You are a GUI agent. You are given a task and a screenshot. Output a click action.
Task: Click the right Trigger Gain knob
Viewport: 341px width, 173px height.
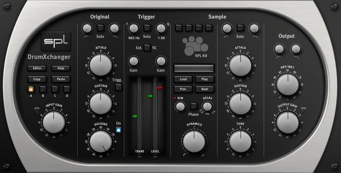coord(161,61)
